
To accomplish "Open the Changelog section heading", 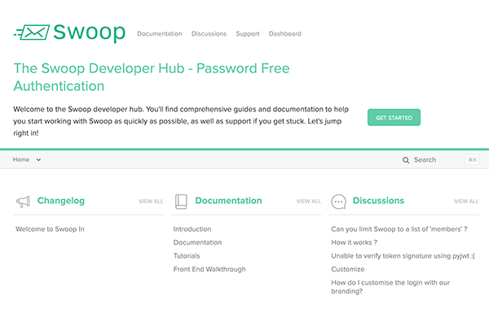I will (x=61, y=201).
